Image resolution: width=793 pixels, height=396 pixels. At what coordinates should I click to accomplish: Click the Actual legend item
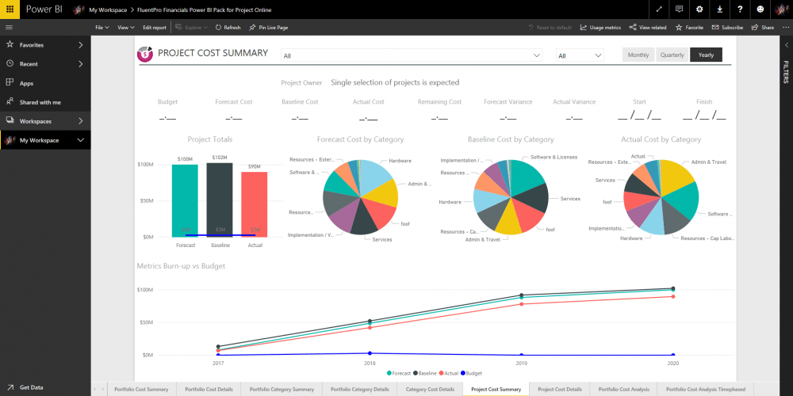[449, 373]
